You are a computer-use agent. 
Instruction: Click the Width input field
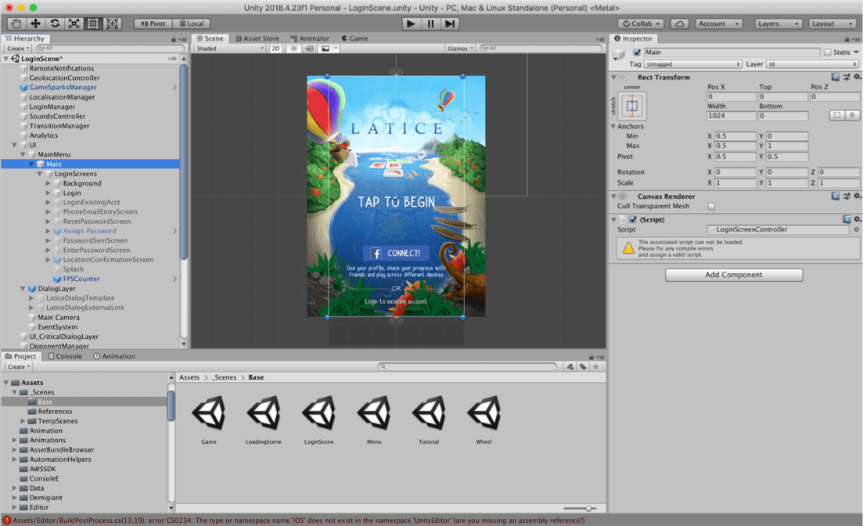click(731, 116)
